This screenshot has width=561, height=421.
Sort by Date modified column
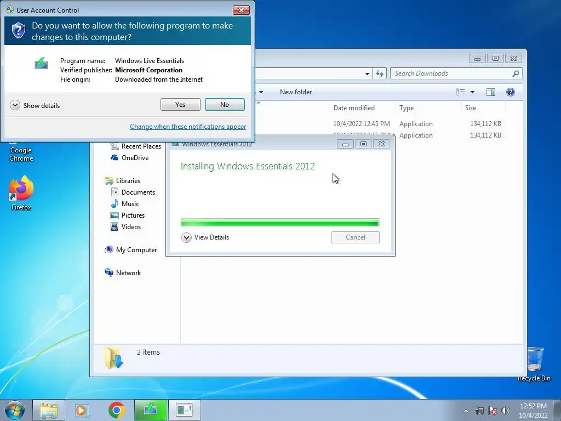pyautogui.click(x=354, y=108)
